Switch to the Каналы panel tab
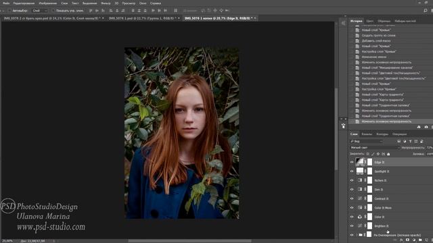The width and height of the screenshot is (433, 243). point(367,134)
